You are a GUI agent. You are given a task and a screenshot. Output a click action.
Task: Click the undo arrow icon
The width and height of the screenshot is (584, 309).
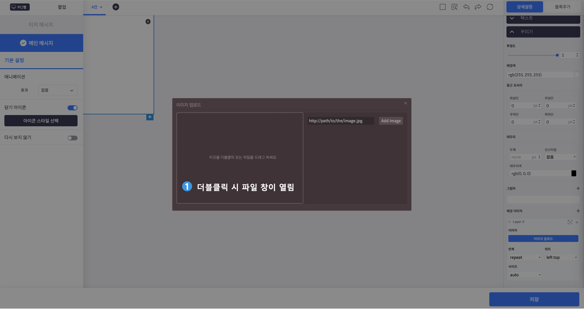coord(466,7)
